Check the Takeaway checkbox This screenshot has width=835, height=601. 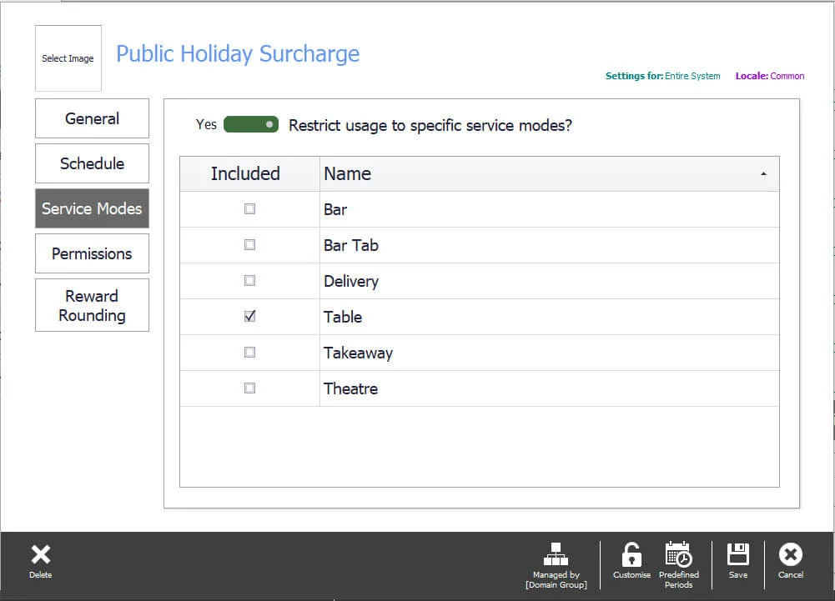coord(249,353)
